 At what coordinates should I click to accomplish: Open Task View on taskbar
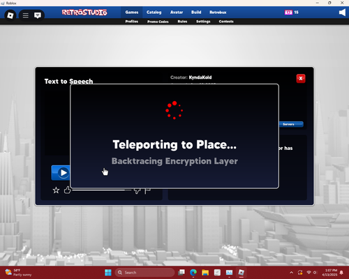181,273
